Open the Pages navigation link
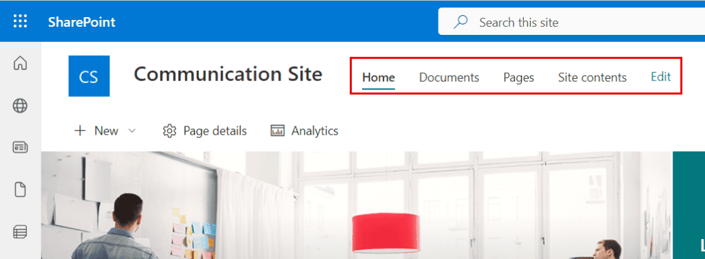Image resolution: width=705 pixels, height=259 pixels. [519, 78]
